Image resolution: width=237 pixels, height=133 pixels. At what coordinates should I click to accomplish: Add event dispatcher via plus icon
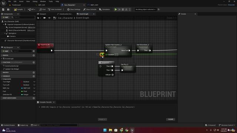click(34, 98)
